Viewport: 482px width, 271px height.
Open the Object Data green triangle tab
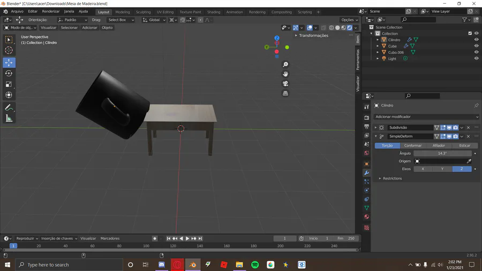click(366, 208)
